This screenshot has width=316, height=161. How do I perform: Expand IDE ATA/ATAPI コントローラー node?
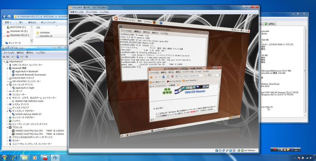[8, 81]
